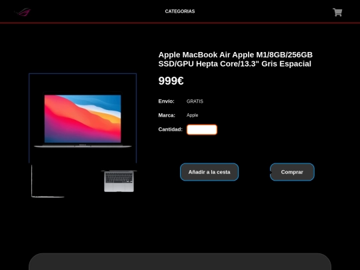Viewport: 360px width, 270px height.
Task: Click the GRATIS shipping value
Action: click(195, 101)
